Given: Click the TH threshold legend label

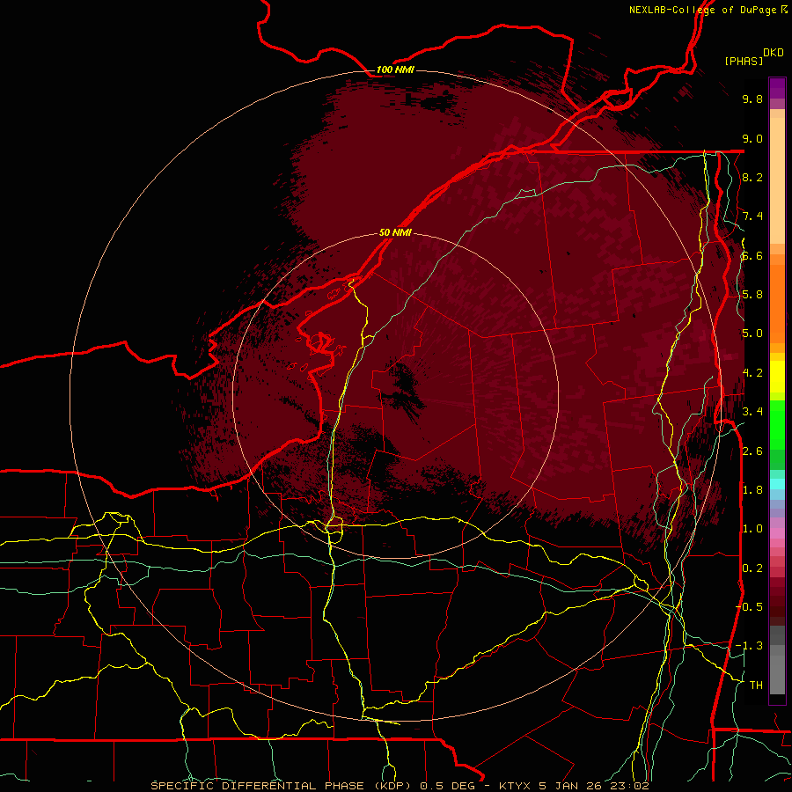Looking at the screenshot, I should [x=756, y=686].
